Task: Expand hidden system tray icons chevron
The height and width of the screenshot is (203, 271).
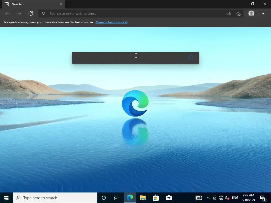Action: point(208,198)
